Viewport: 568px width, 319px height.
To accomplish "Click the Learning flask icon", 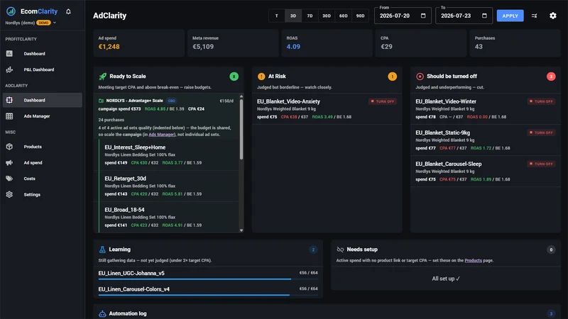I will (x=102, y=250).
